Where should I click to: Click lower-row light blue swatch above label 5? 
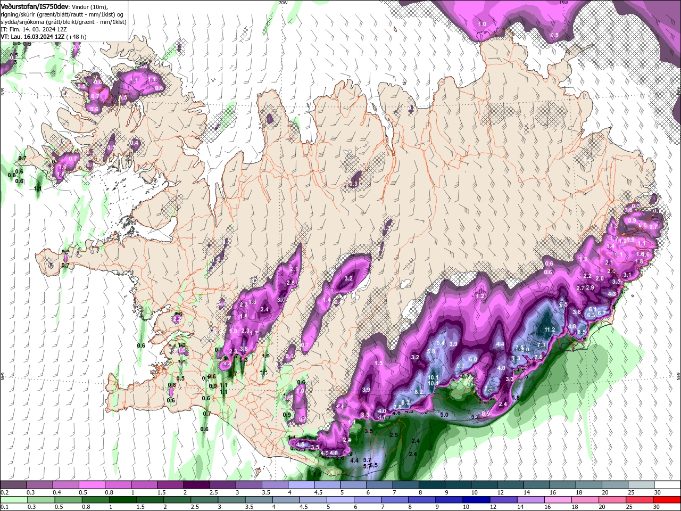click(x=340, y=499)
